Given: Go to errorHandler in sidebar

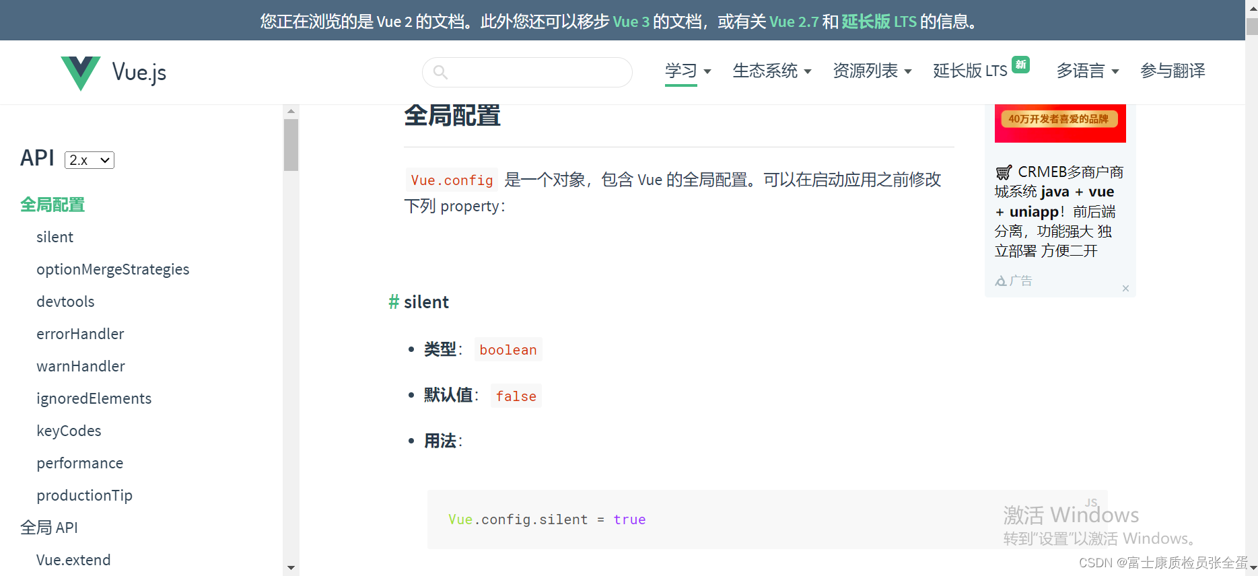Looking at the screenshot, I should [x=80, y=334].
